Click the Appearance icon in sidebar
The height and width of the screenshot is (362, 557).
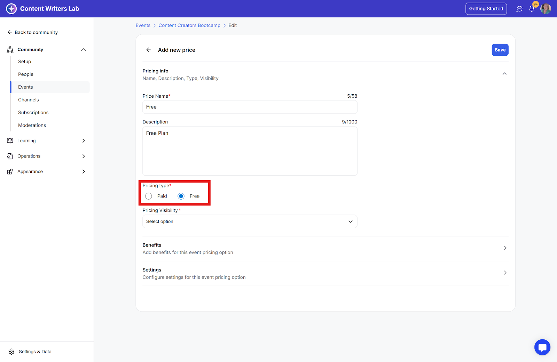click(10, 171)
